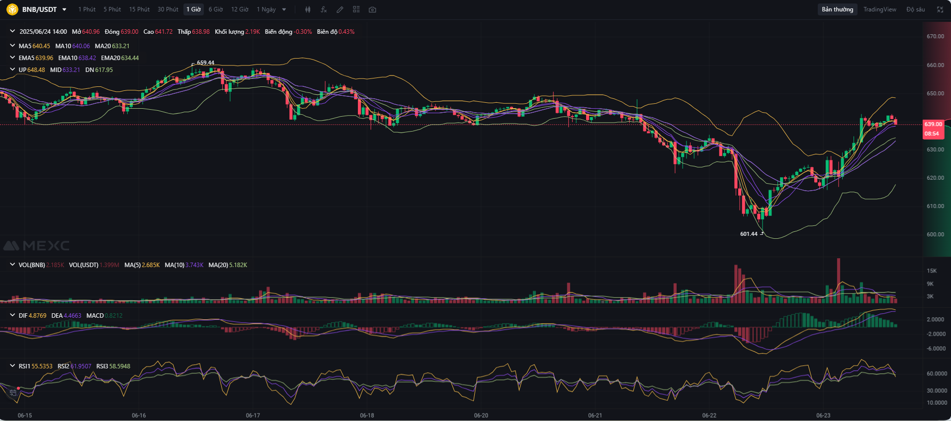The height and width of the screenshot is (421, 951).
Task: Collapse the VOL indicator legend
Action: point(12,265)
